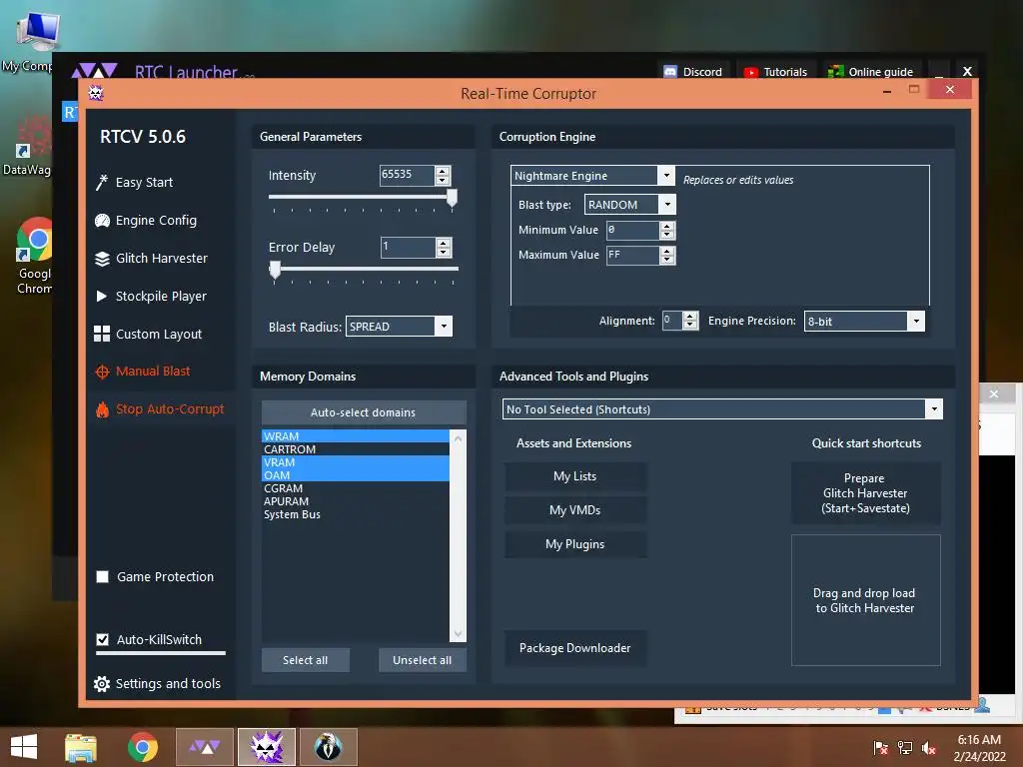Select the Easy Start menu item
The width and height of the screenshot is (1023, 767).
coord(144,183)
